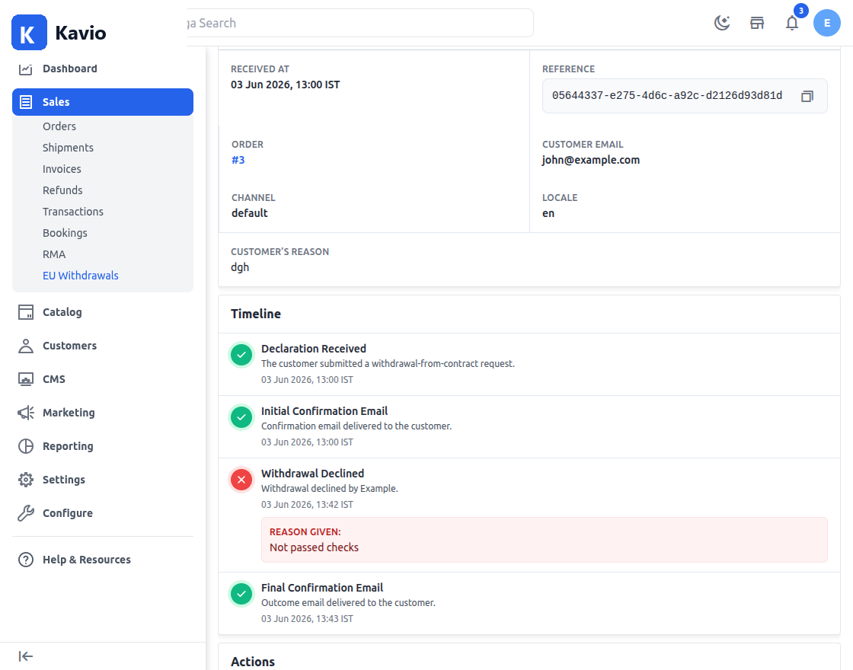
Task: Copy the reference ID using copy icon
Action: pyautogui.click(x=807, y=96)
